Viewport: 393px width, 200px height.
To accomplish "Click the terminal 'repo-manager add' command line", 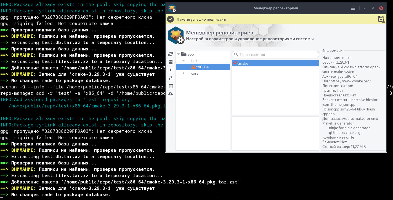I will (83, 93).
